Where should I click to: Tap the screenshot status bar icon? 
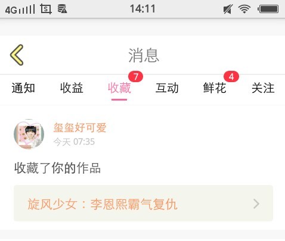click(46, 9)
